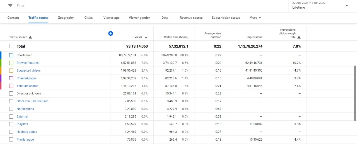Select the Traffic source tab

38,18
